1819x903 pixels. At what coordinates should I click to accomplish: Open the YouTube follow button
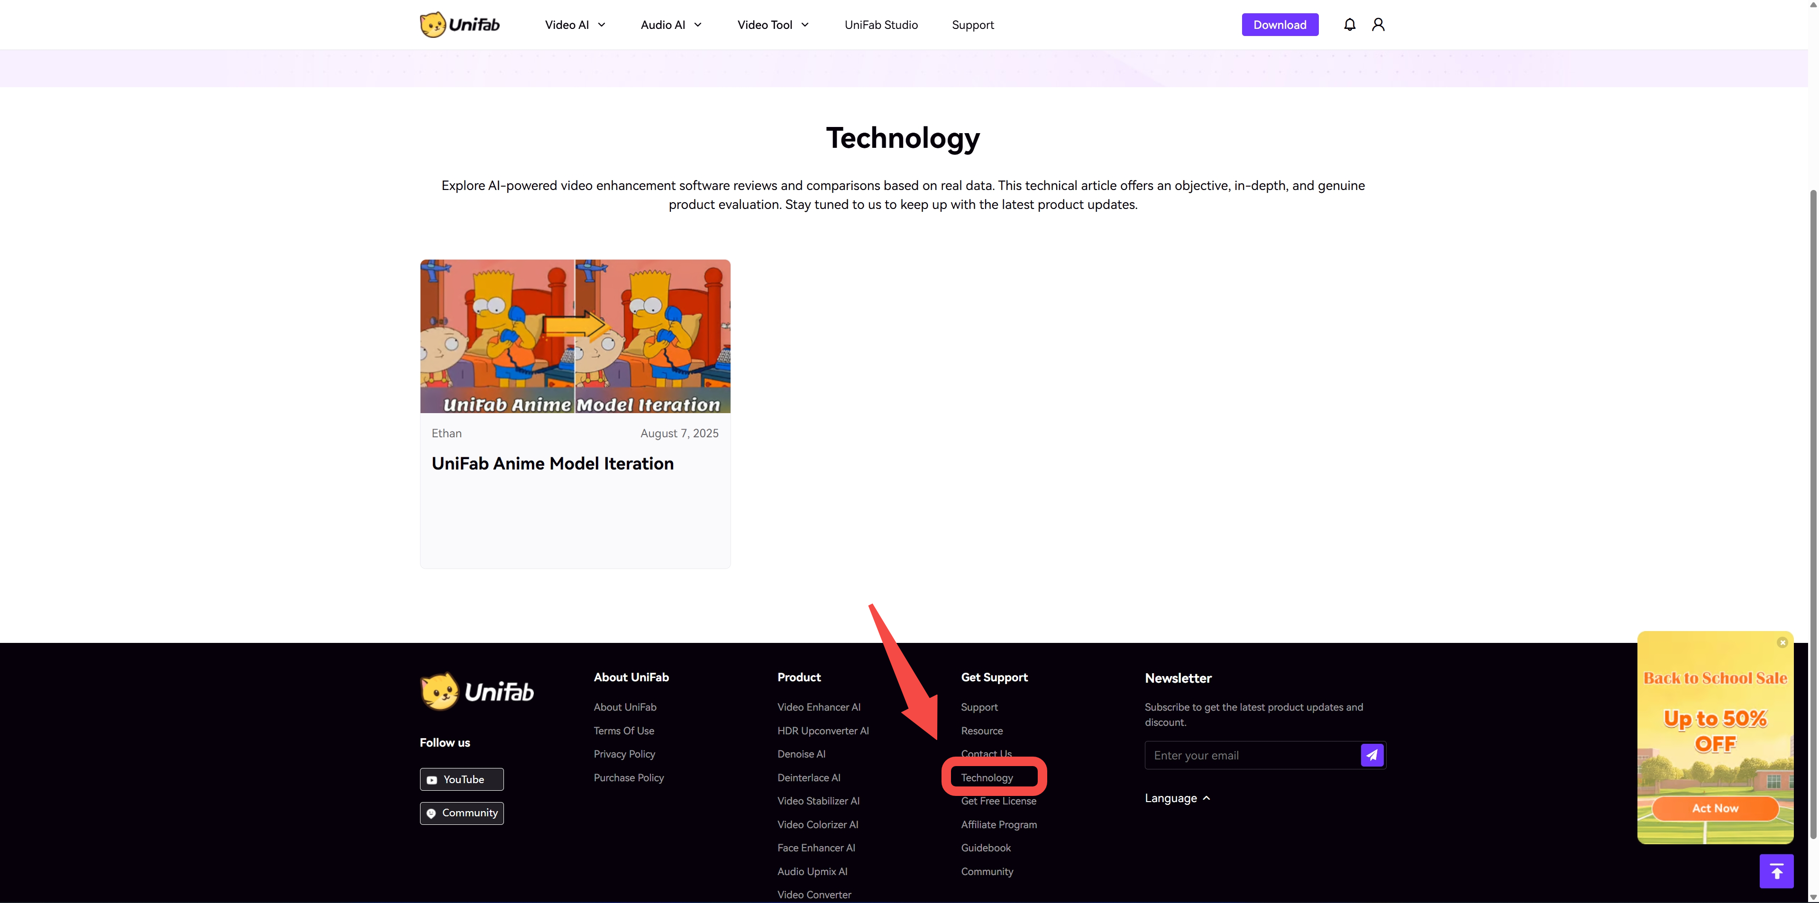462,779
